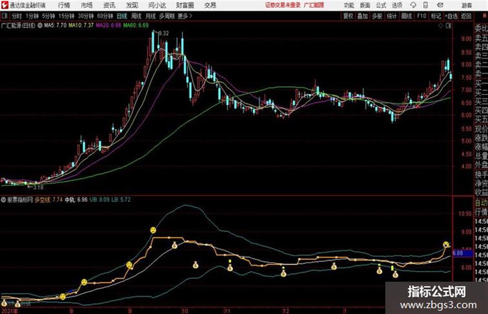
Task: Switch to the 15分钟 period tab
Action: (x=66, y=16)
